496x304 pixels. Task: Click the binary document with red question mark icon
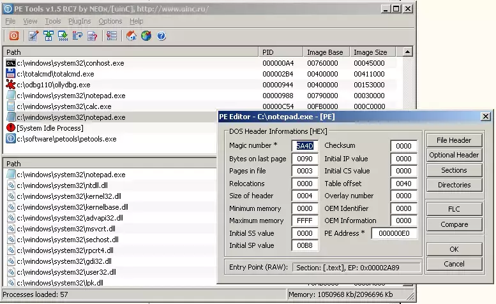92,36
